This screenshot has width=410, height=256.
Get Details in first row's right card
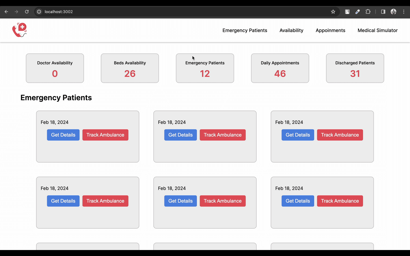[x=298, y=135]
